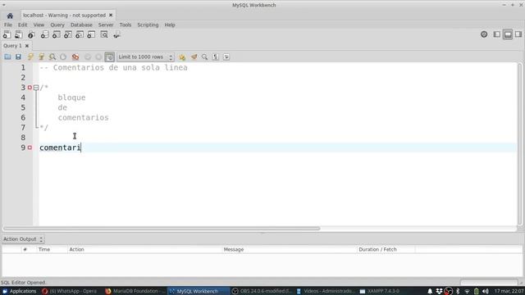Image resolution: width=525 pixels, height=295 pixels.
Task: Rollback the current transaction
Action: click(98, 57)
